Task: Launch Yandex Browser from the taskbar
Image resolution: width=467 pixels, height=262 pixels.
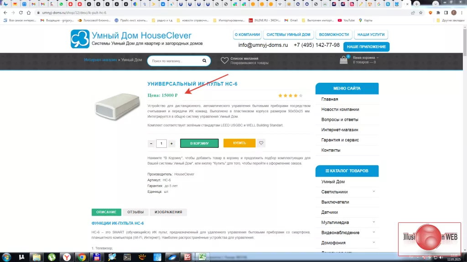Action: click(x=67, y=257)
